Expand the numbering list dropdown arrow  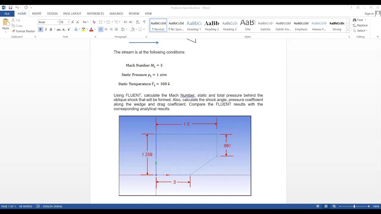pyautogui.click(x=112, y=22)
